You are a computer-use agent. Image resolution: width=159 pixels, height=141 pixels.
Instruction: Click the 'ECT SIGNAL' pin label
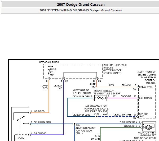[145, 98]
